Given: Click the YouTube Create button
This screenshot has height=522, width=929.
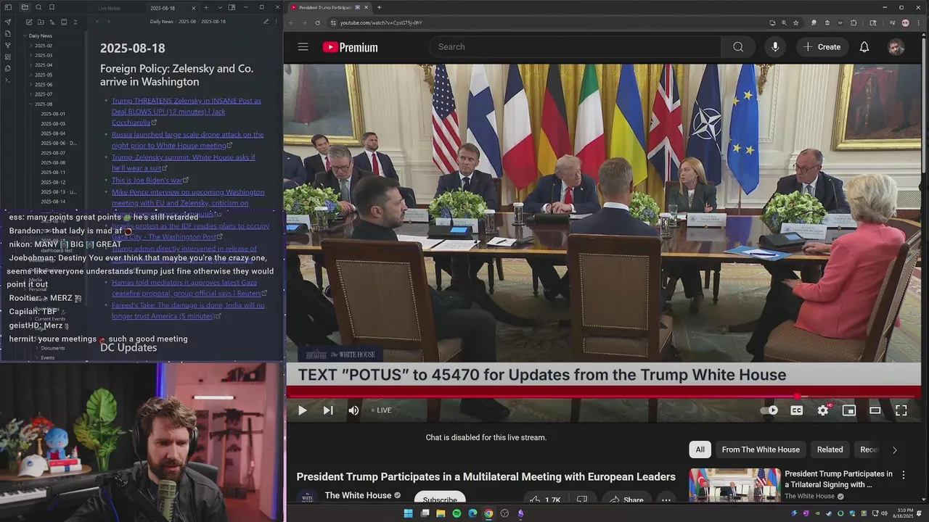Looking at the screenshot, I should 822,47.
